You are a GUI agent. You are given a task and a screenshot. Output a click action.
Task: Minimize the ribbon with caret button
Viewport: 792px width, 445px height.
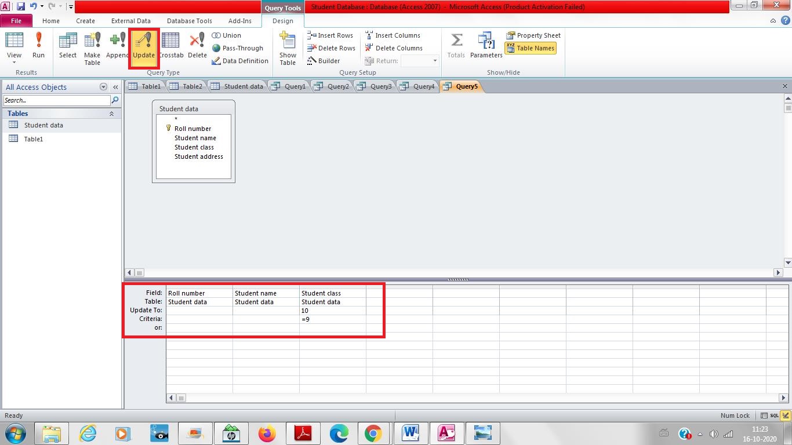click(x=773, y=21)
